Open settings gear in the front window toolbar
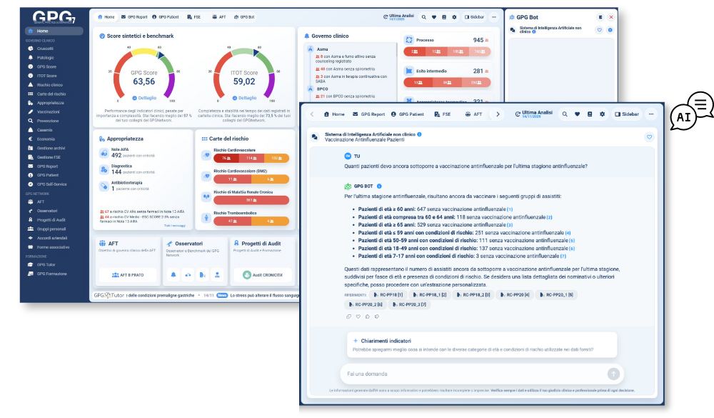This screenshot has width=714, height=418. point(602,114)
